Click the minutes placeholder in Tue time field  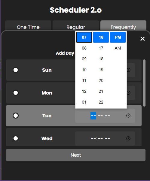pos(100,116)
